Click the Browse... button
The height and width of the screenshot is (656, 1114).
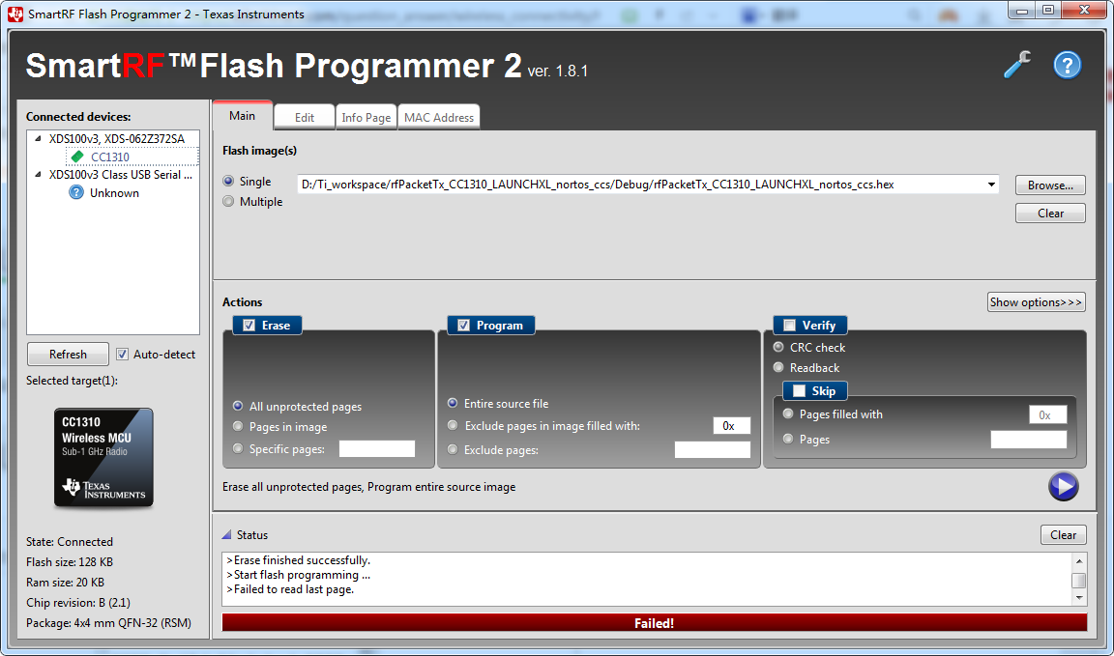click(1050, 185)
